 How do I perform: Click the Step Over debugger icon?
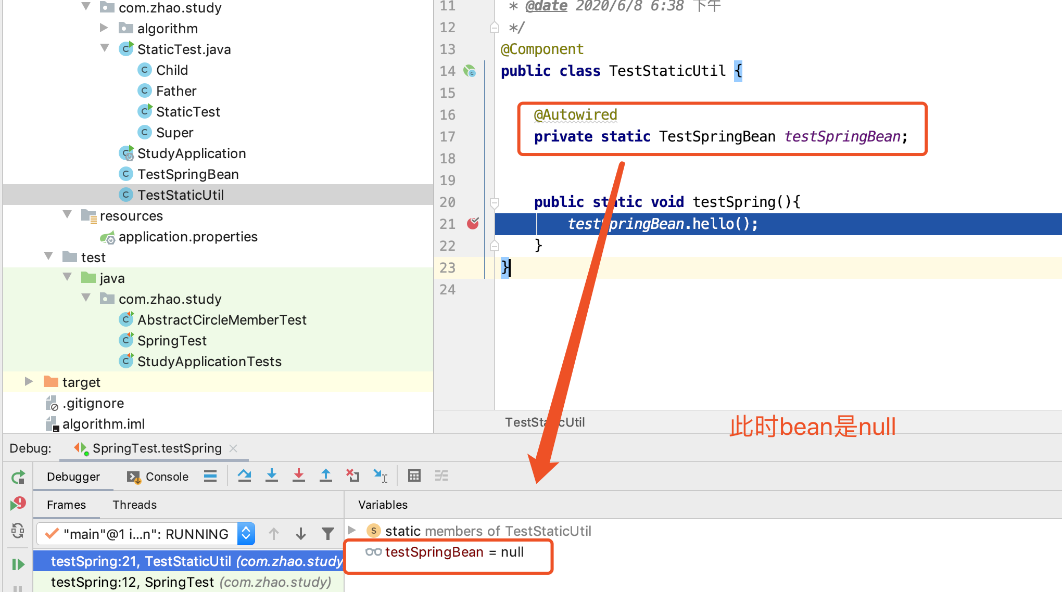[x=244, y=475]
